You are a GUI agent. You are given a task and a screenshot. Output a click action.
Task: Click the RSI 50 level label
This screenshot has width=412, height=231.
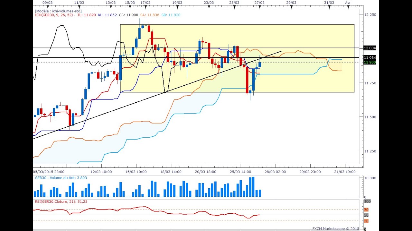click(366, 215)
